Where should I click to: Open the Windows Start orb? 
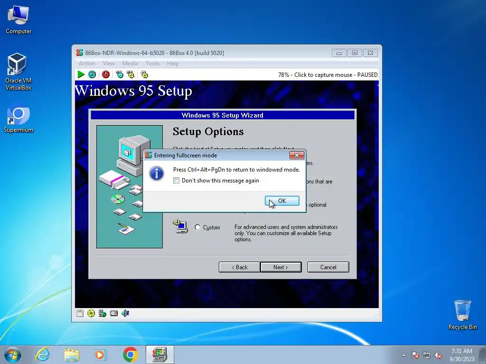tap(13, 355)
